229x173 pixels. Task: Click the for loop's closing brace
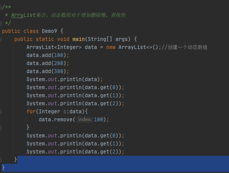click(x=28, y=127)
